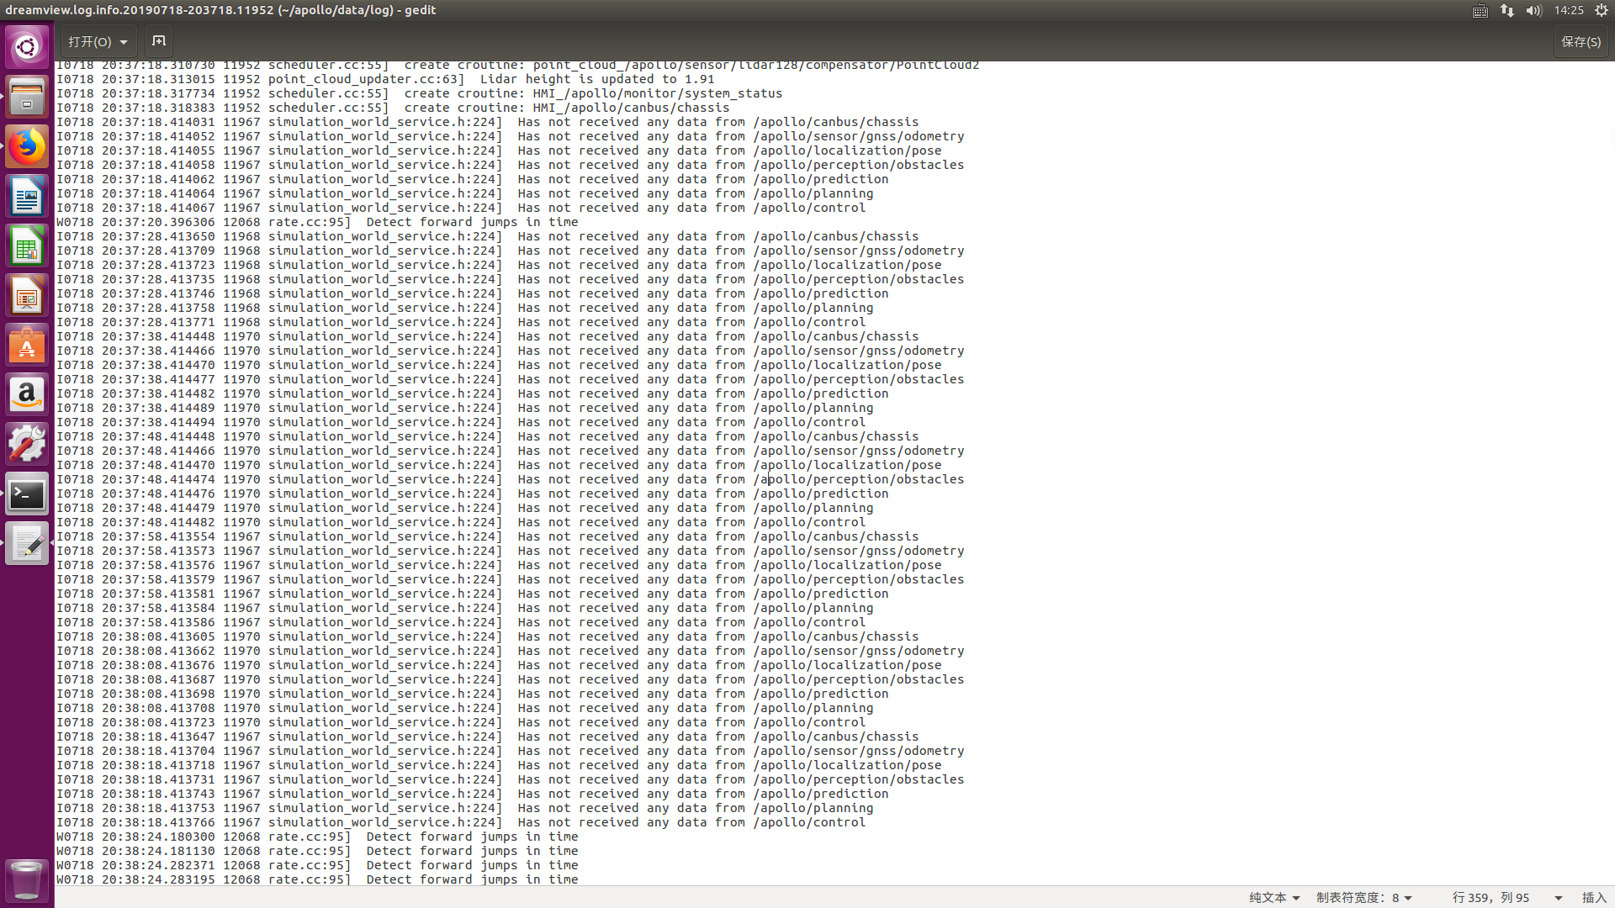Launch the Terminal from the dock
The height and width of the screenshot is (908, 1615).
tap(27, 494)
